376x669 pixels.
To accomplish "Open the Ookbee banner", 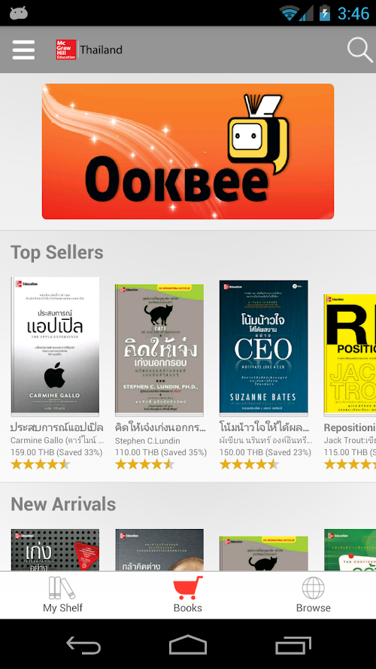I will [x=187, y=151].
